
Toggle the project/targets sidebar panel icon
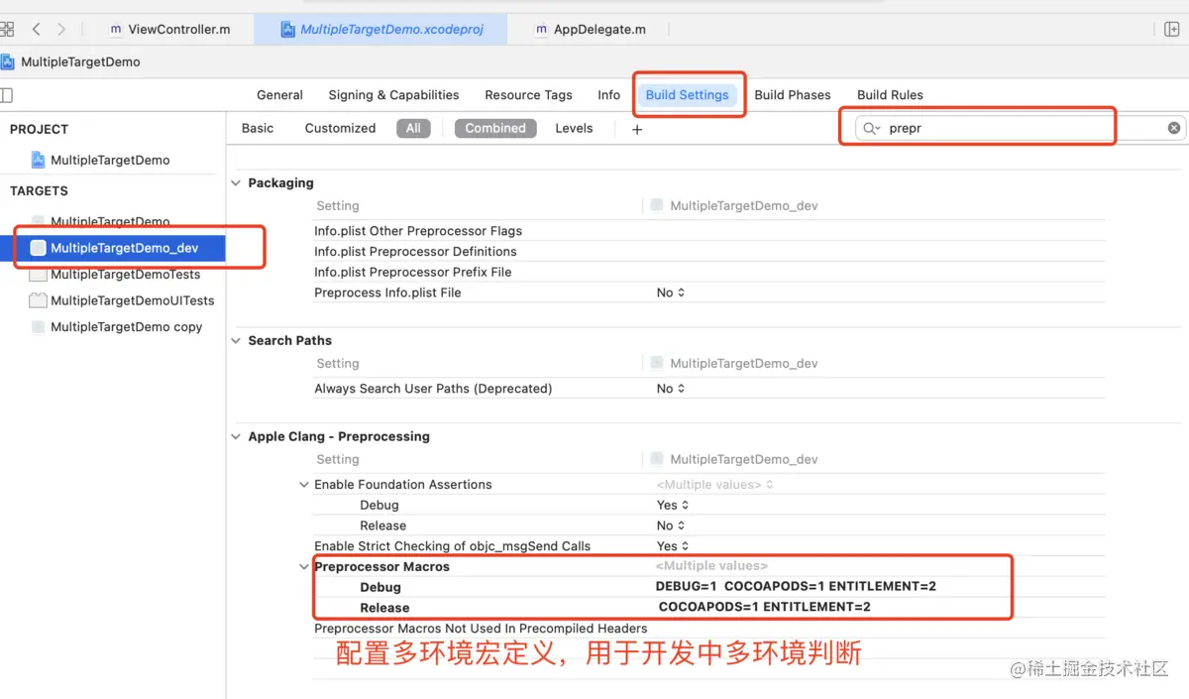click(7, 95)
